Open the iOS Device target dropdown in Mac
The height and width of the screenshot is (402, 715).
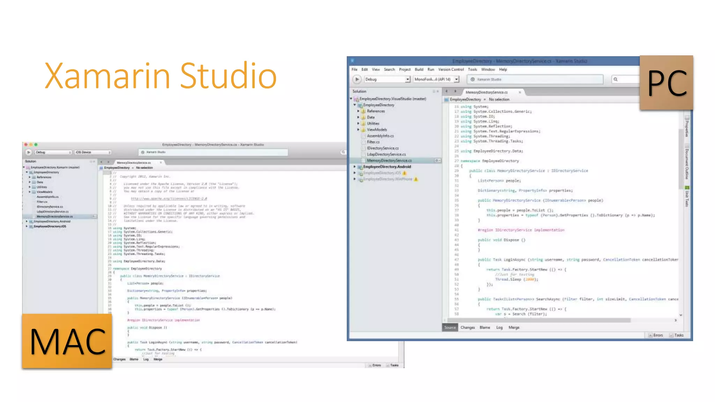[x=93, y=152]
